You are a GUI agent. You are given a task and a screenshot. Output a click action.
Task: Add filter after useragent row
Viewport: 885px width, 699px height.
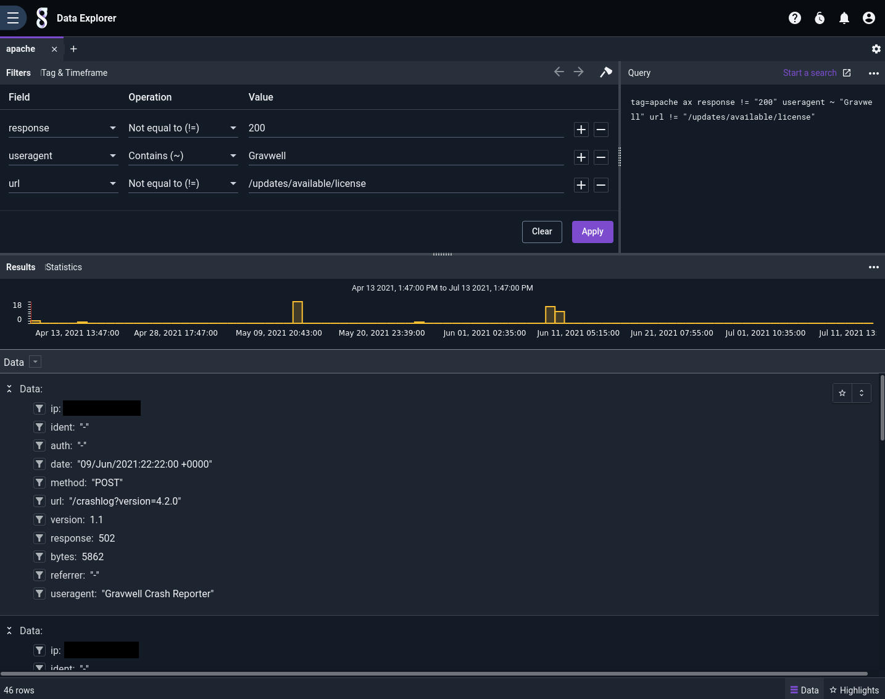pyautogui.click(x=581, y=157)
